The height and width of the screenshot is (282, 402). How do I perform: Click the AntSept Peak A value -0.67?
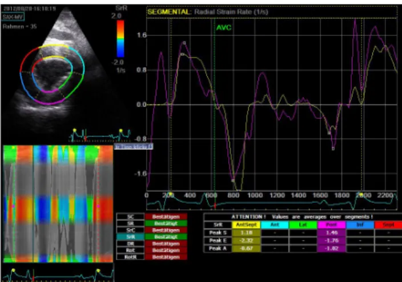pyautogui.click(x=246, y=248)
